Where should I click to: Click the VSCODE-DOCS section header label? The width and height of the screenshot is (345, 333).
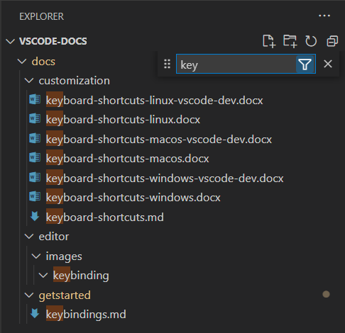pyautogui.click(x=53, y=41)
